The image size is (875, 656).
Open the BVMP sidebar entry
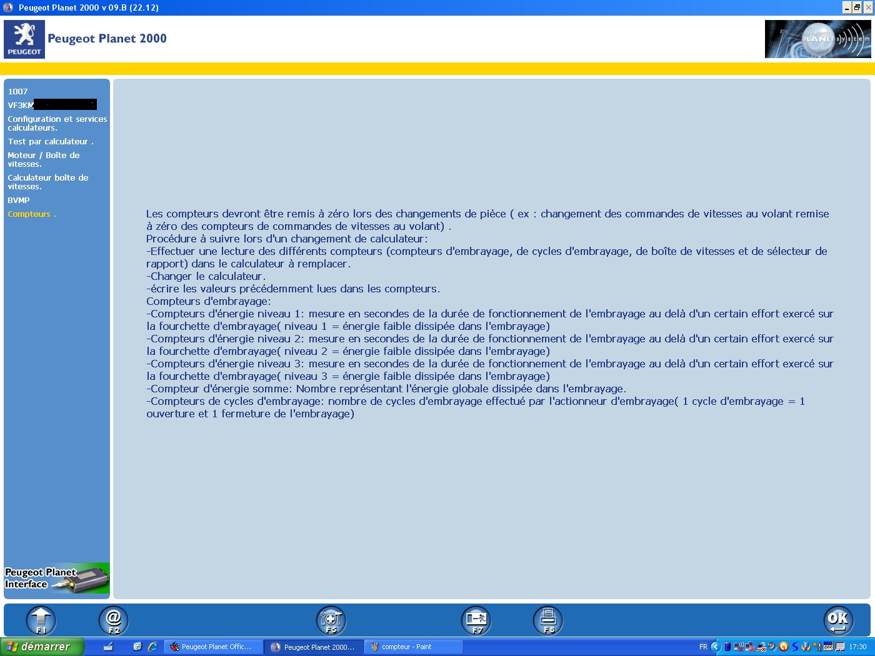click(x=19, y=200)
